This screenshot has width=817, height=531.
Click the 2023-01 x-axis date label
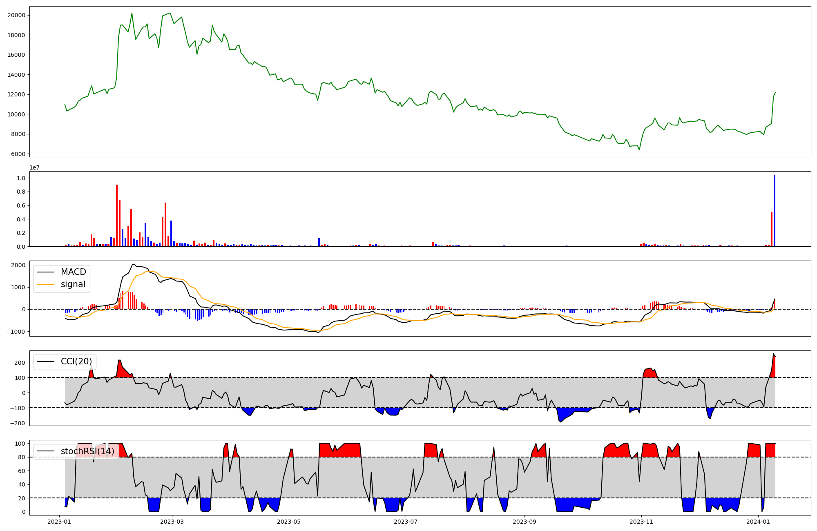[59, 522]
